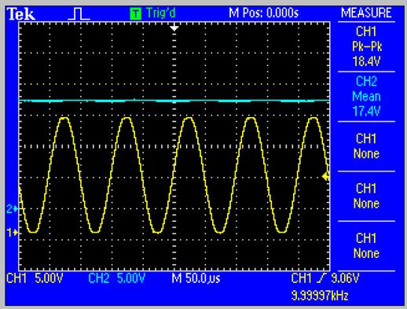Choose the last CH1 None measurement slot
Image resolution: width=407 pixels, height=309 pixels.
[x=366, y=246]
